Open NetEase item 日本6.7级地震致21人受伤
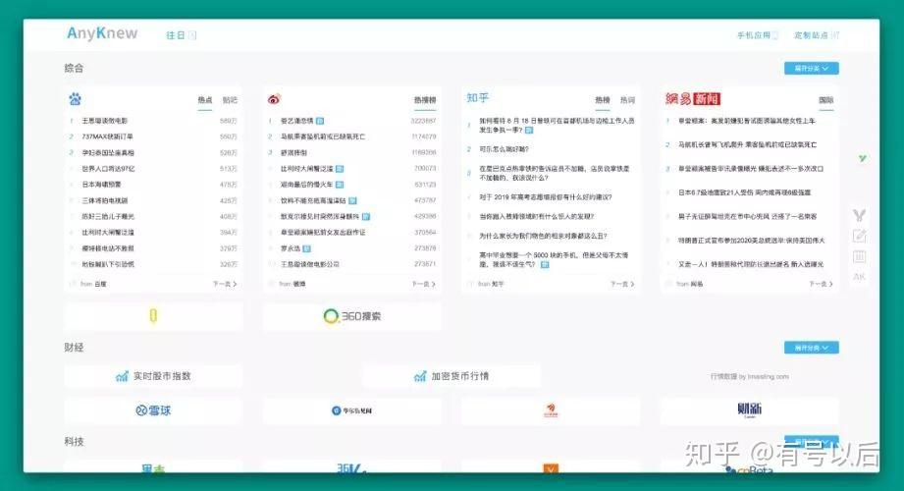 744,192
